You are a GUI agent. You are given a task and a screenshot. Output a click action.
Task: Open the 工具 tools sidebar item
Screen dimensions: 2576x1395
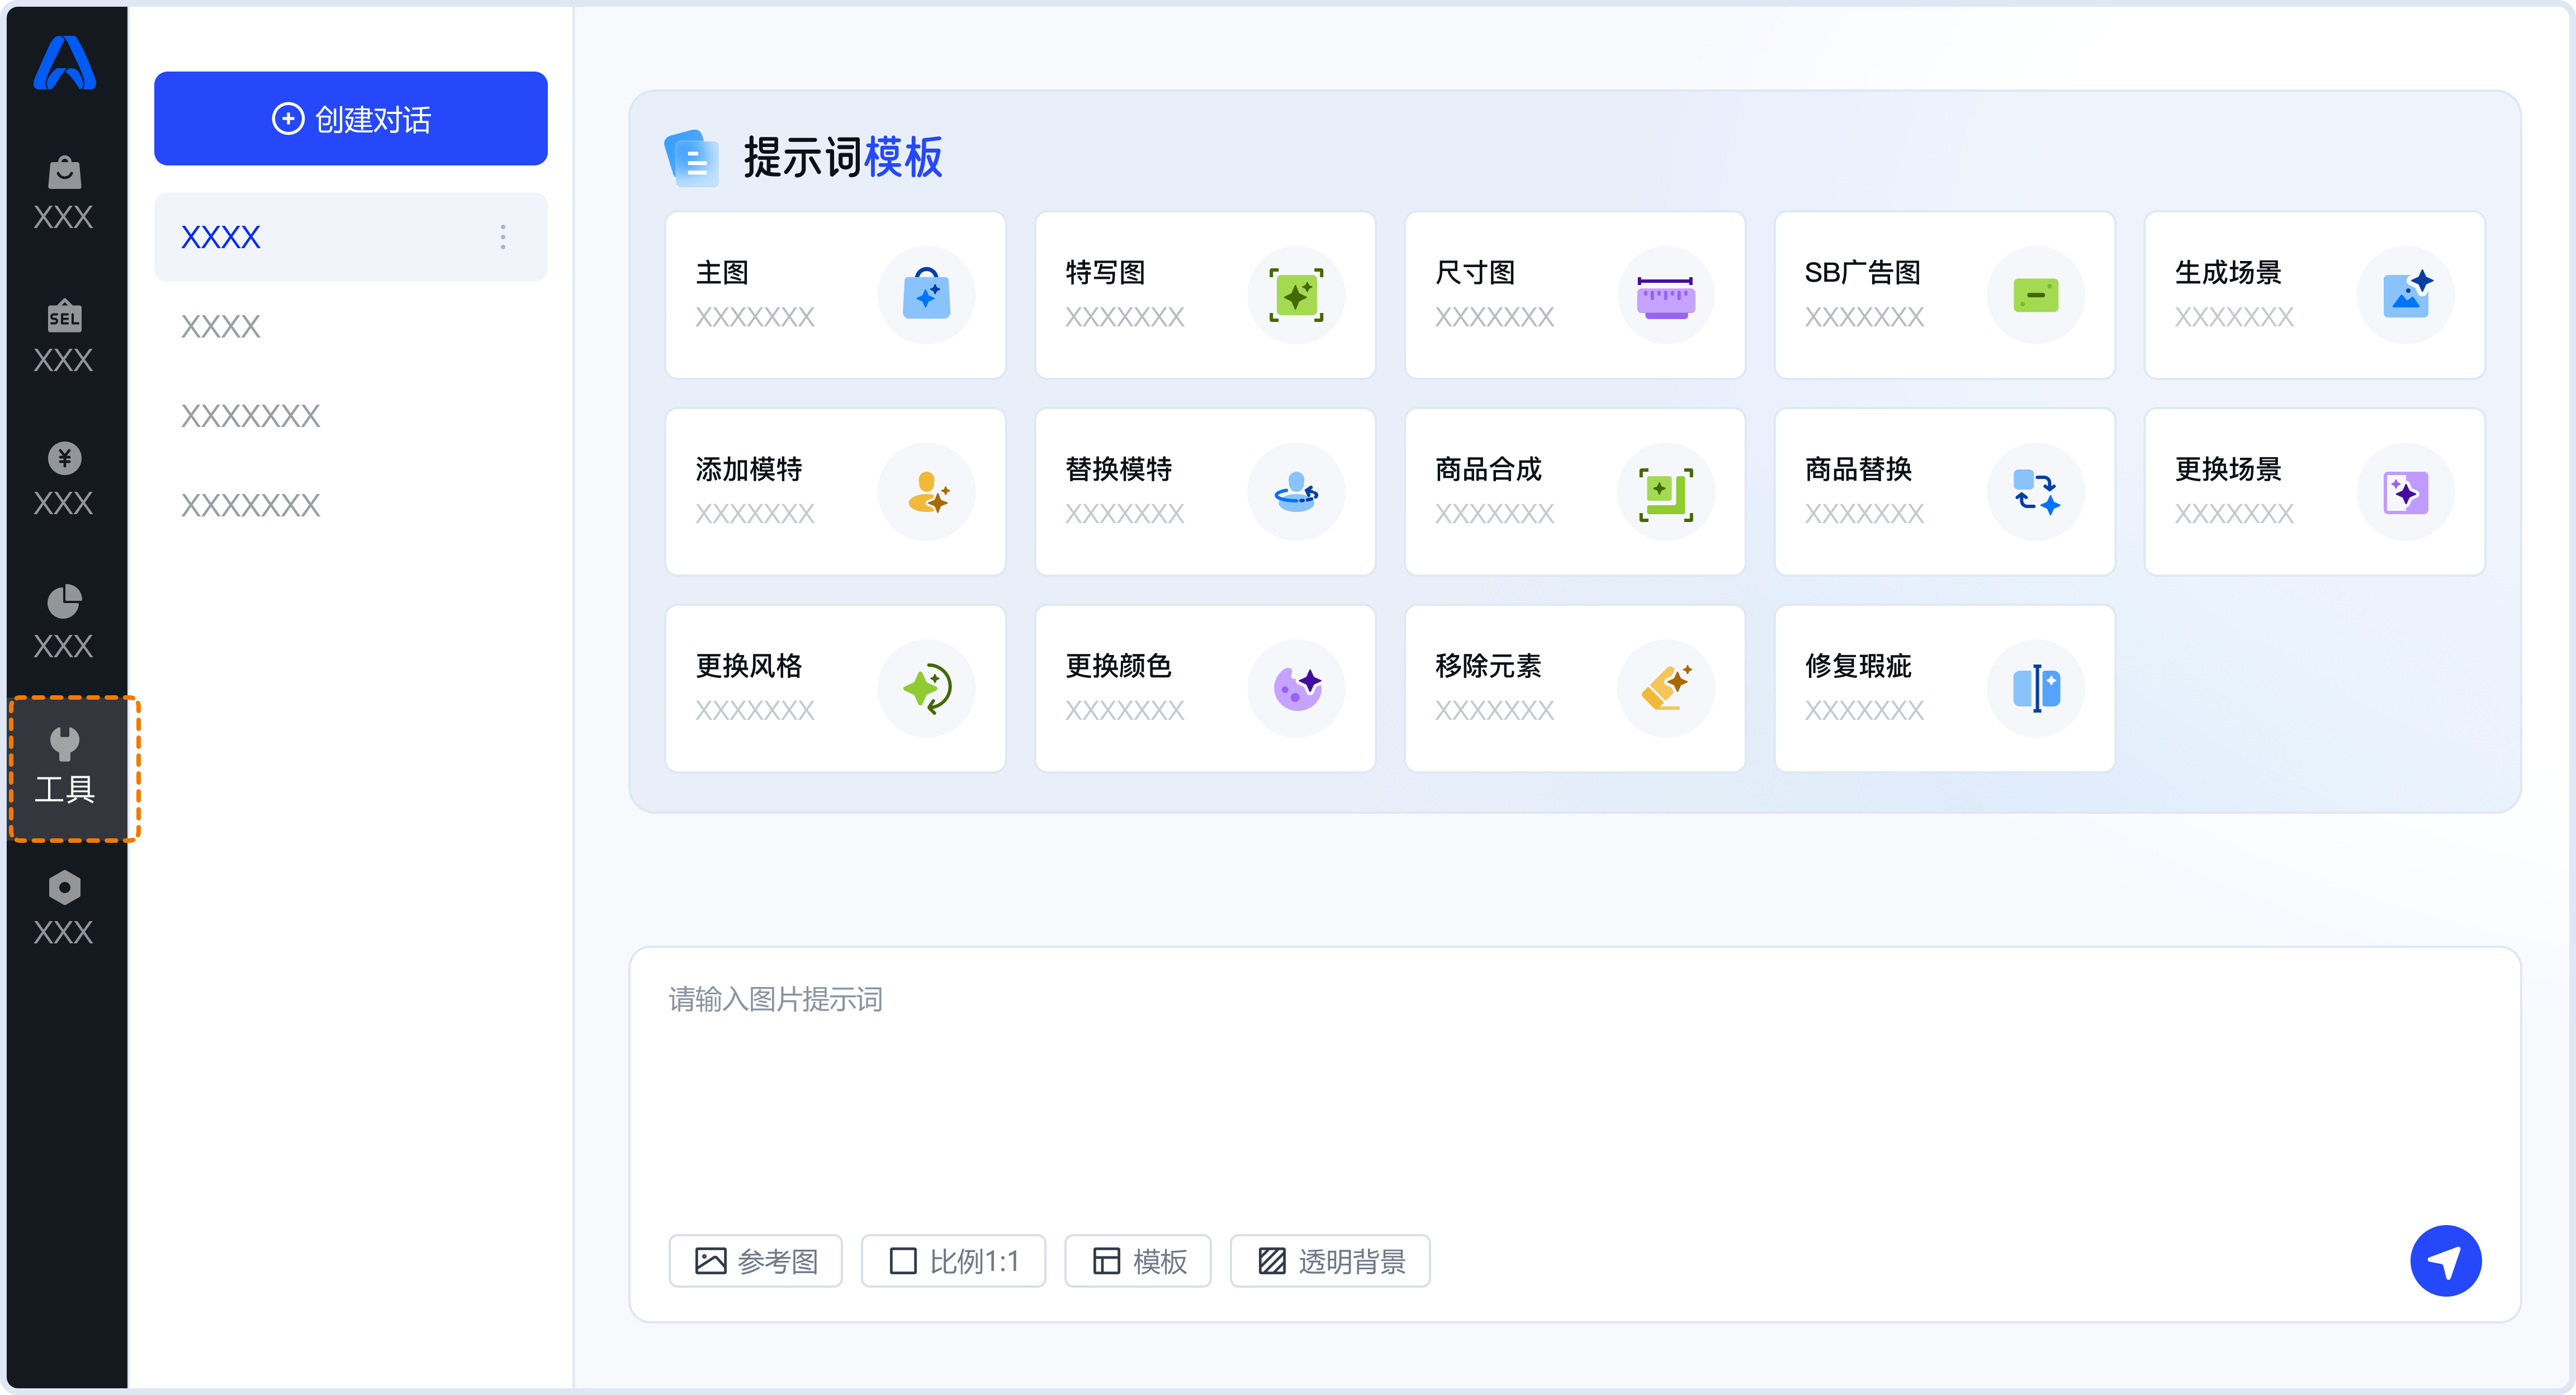coord(64,767)
